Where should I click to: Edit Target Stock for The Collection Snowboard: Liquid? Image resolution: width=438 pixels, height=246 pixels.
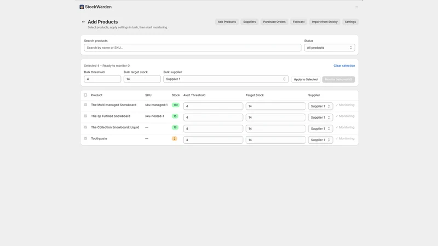(x=275, y=128)
